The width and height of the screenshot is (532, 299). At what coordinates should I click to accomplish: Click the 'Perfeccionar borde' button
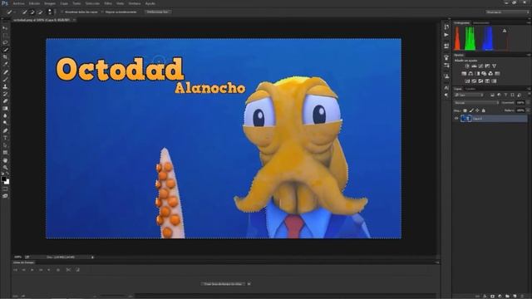coord(158,12)
